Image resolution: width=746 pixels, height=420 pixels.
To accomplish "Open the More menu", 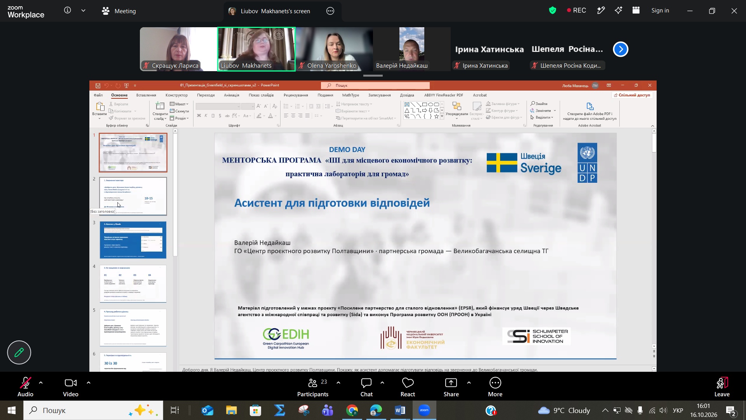I will point(495,387).
